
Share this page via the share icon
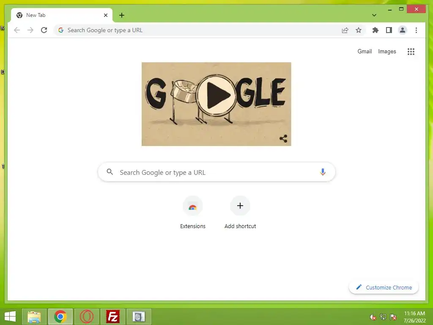[x=345, y=30]
